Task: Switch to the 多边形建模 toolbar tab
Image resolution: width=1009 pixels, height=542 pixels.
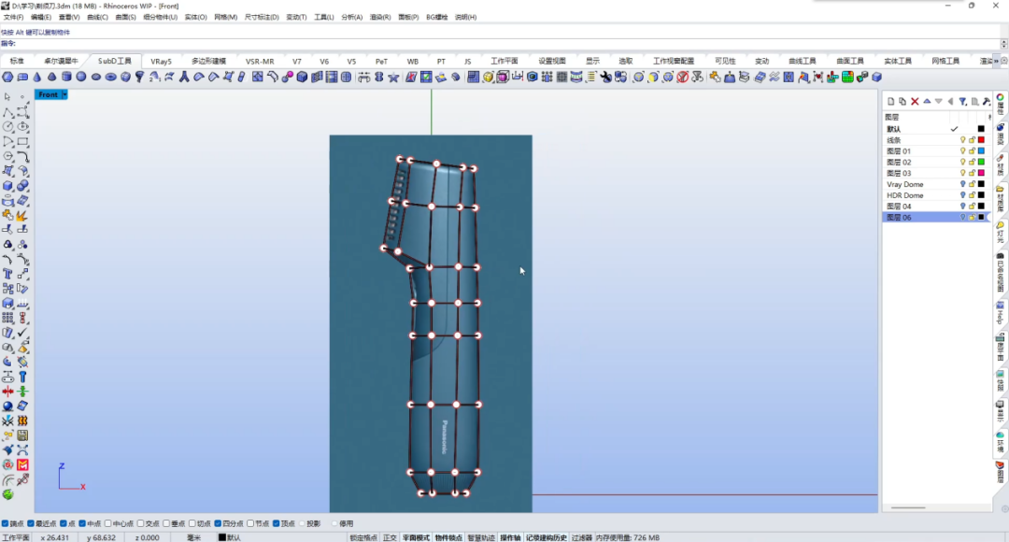Action: (208, 61)
